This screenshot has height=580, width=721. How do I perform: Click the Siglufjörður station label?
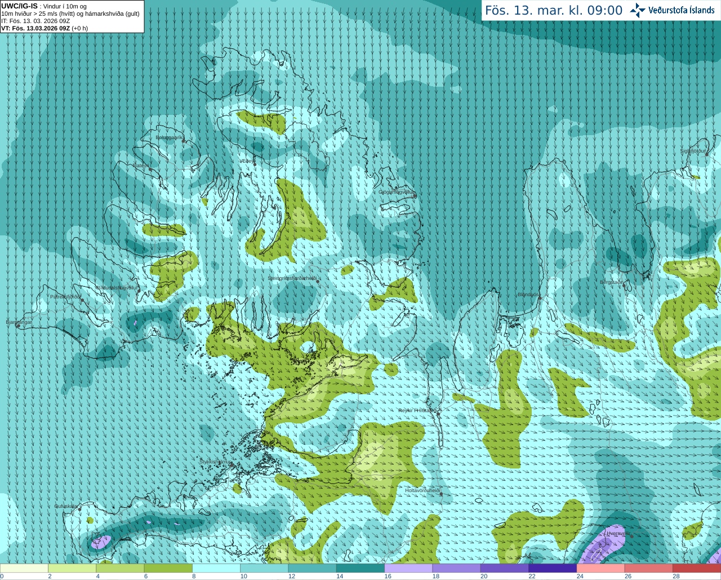click(693, 151)
